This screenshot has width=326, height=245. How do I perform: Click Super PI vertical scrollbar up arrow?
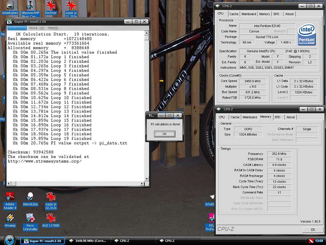point(146,33)
